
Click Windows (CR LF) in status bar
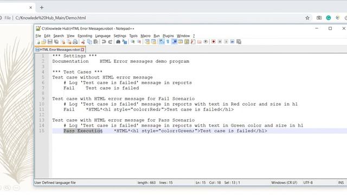[284, 183]
